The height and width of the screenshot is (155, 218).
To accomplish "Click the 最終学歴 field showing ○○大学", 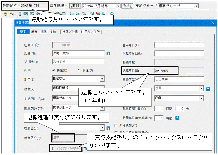I will point(179,79).
